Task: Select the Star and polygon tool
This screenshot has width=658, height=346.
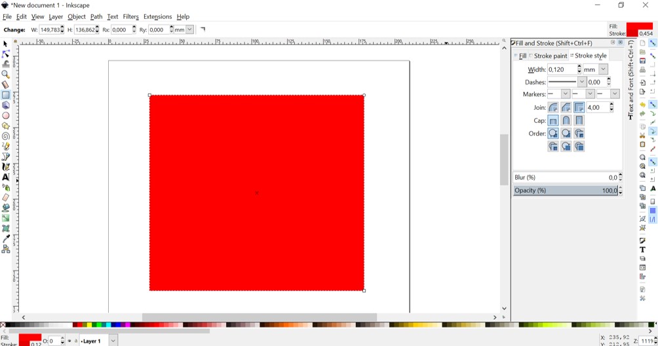Action: (5, 126)
